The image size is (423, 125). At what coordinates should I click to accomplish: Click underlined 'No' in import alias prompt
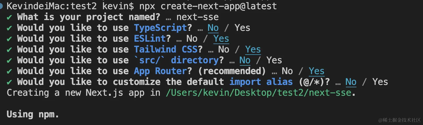point(351,82)
